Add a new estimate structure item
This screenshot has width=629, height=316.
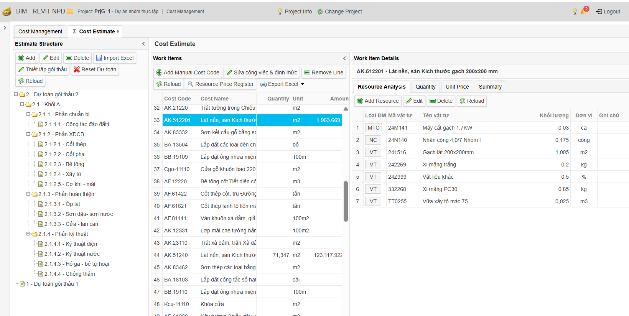26,58
